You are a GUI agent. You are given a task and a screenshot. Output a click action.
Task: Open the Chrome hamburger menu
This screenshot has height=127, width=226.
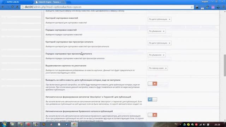[224, 7]
